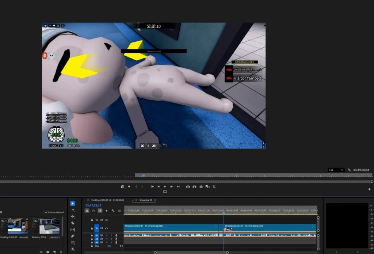Viewport: 374px width, 254px height.
Task: Mute the A2 audio track
Action: point(107,235)
